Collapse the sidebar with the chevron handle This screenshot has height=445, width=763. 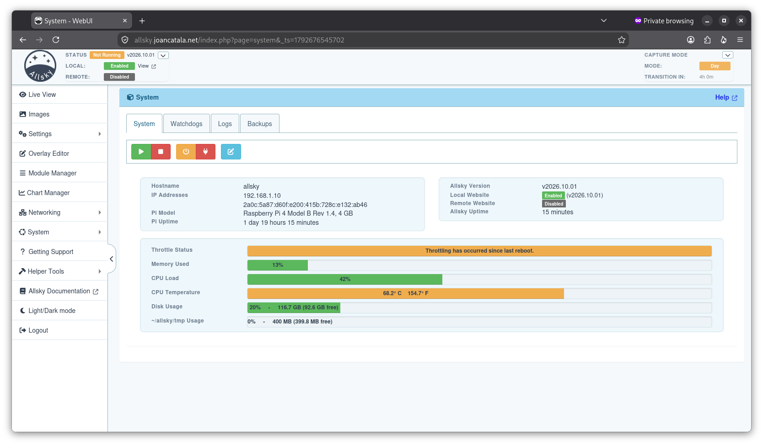[x=111, y=259]
